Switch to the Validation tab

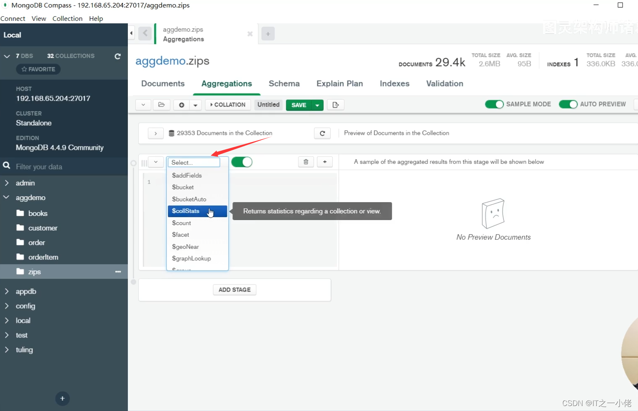[x=445, y=84]
